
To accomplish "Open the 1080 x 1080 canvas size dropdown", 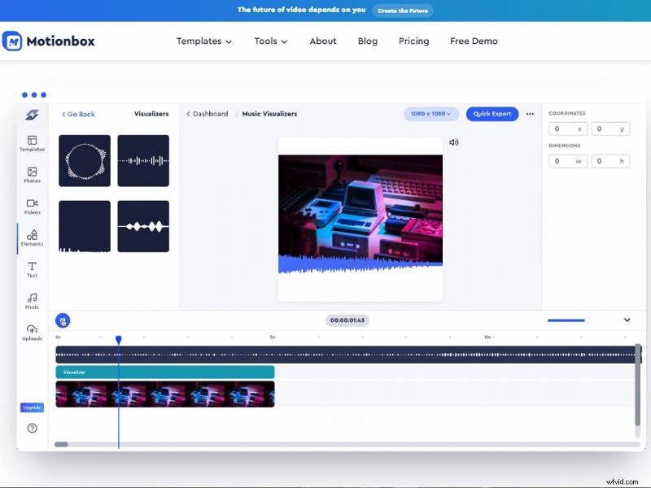I will (430, 114).
